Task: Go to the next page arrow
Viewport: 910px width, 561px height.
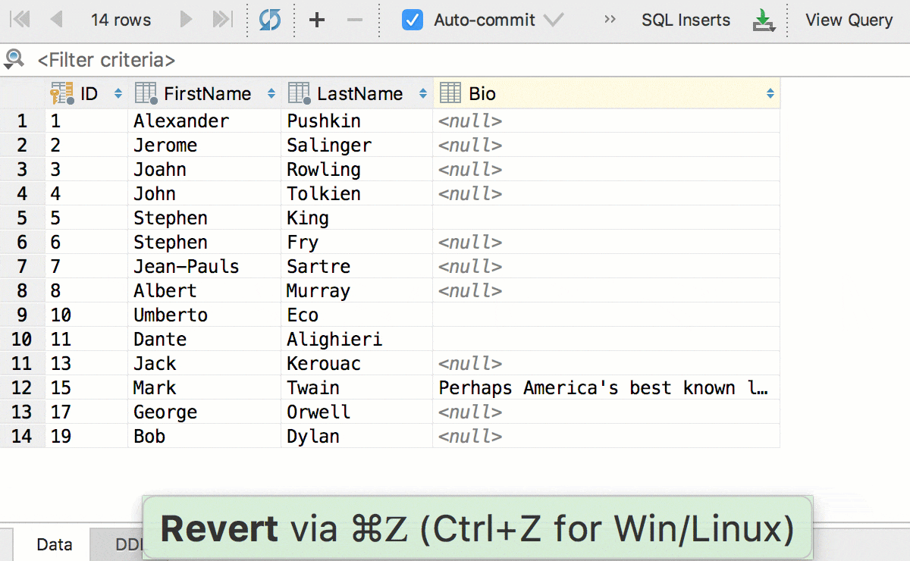Action: 186,20
